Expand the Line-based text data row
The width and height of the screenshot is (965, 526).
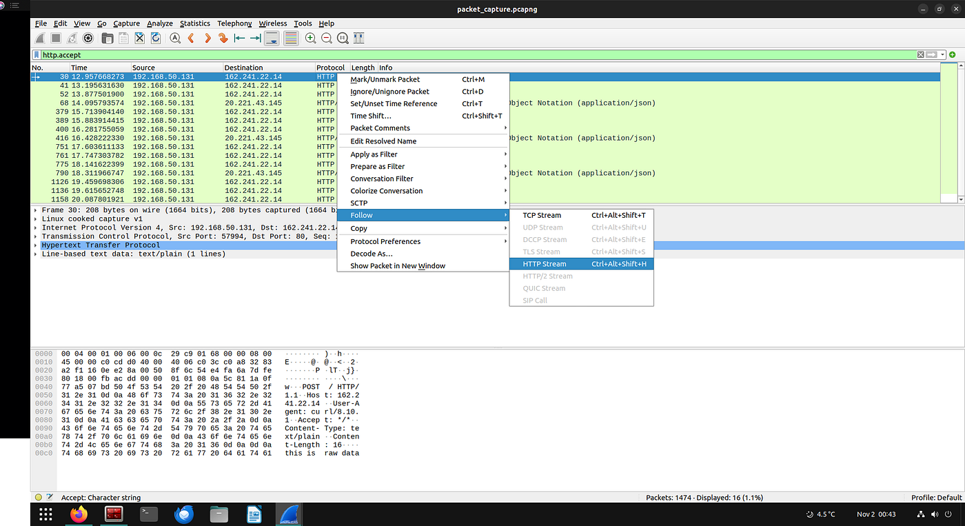click(x=36, y=254)
